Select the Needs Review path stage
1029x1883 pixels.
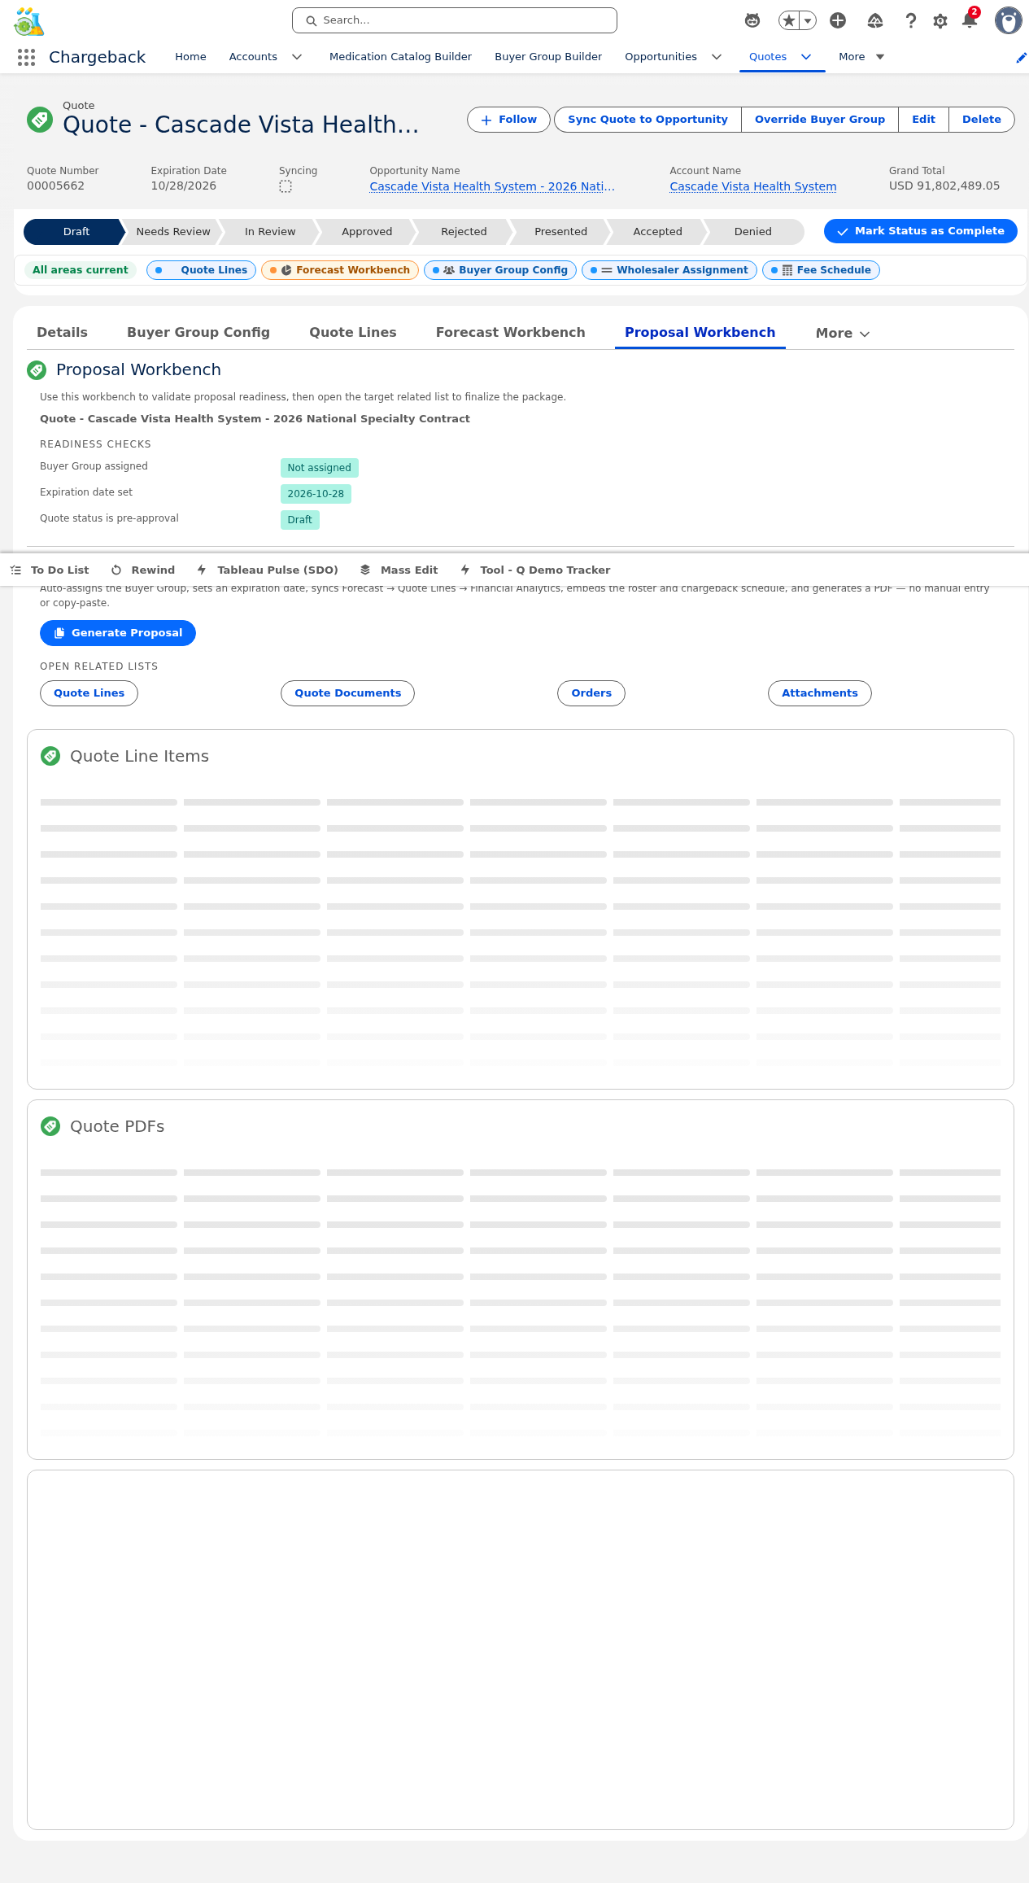(173, 232)
